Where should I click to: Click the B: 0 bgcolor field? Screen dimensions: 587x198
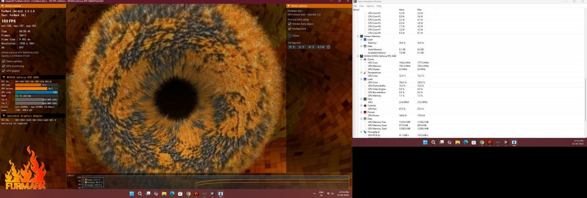311,47
